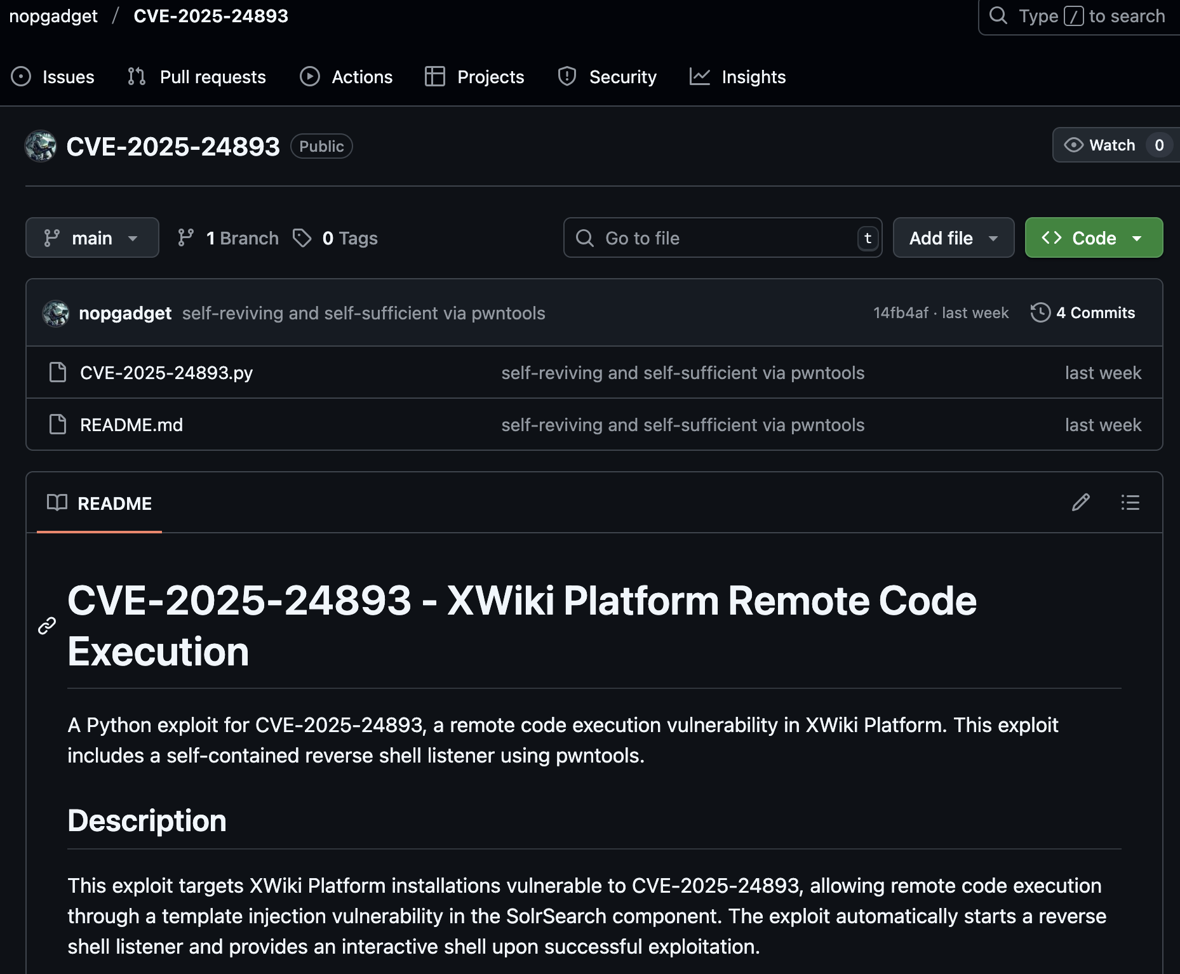
Task: Focus the Go to file search field
Action: click(723, 237)
